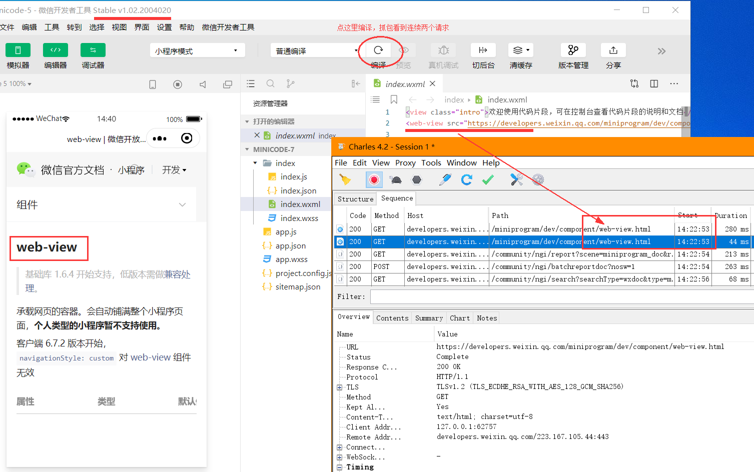Image resolution: width=754 pixels, height=472 pixels.
Task: Open the source control branch icon
Action: click(290, 83)
